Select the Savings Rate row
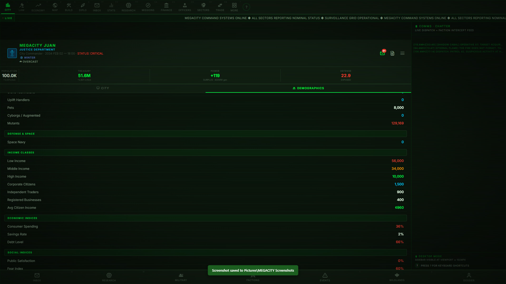This screenshot has width=506, height=284. pos(206,234)
